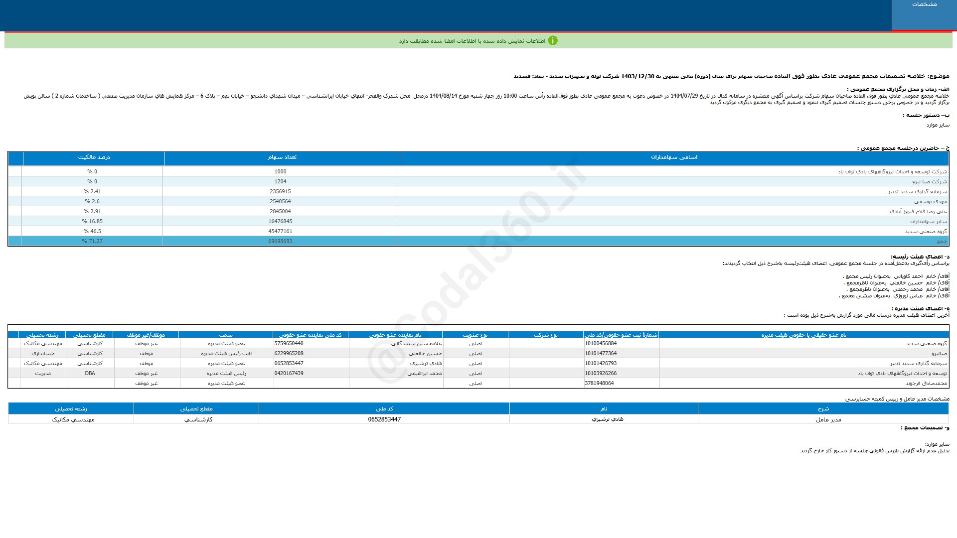Screen dimensions: 957x538
Task: Click representative name غلامحسين سمندگاني
Action: click(x=416, y=344)
